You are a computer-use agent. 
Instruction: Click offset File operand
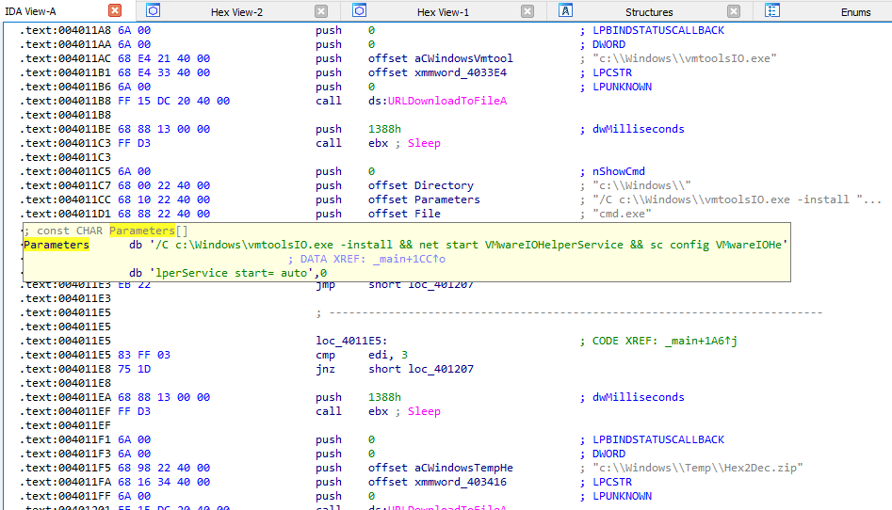[404, 214]
